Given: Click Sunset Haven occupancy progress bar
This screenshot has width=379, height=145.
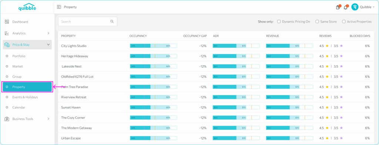Looking at the screenshot, I should [x=154, y=107].
